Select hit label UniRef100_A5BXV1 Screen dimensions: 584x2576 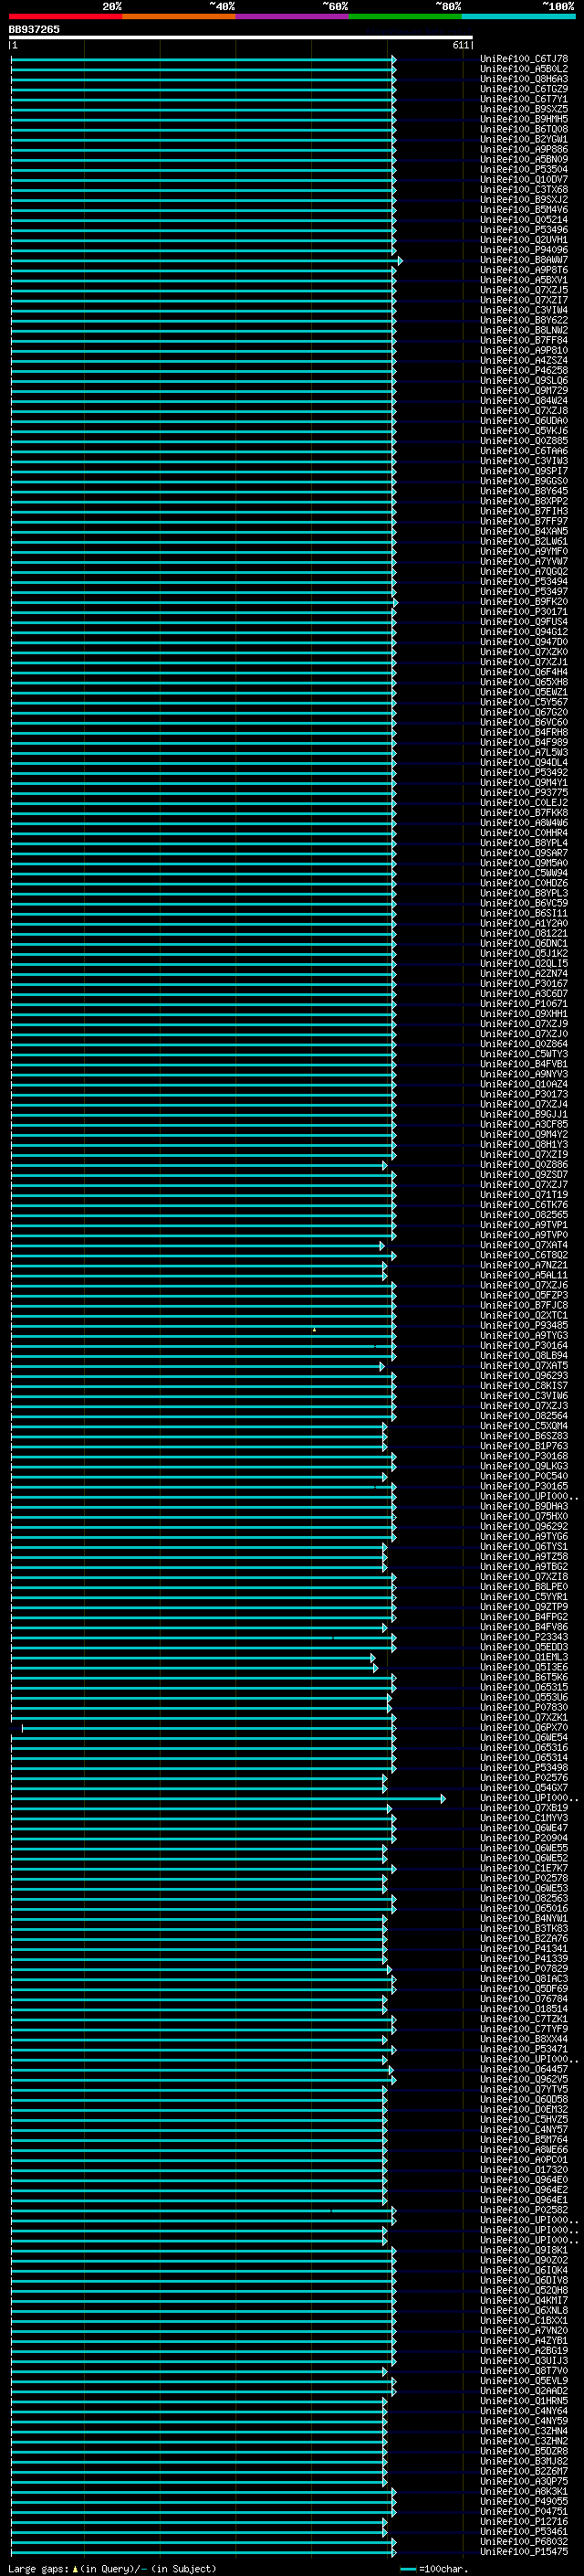[524, 280]
